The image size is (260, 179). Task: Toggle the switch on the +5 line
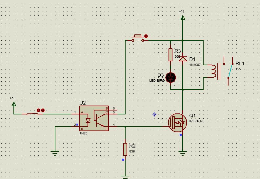(x=32, y=114)
